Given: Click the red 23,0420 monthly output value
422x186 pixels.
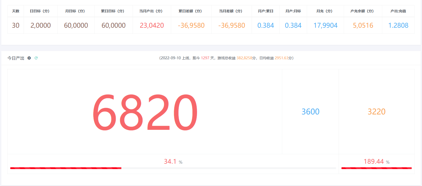Looking at the screenshot, I should [152, 25].
